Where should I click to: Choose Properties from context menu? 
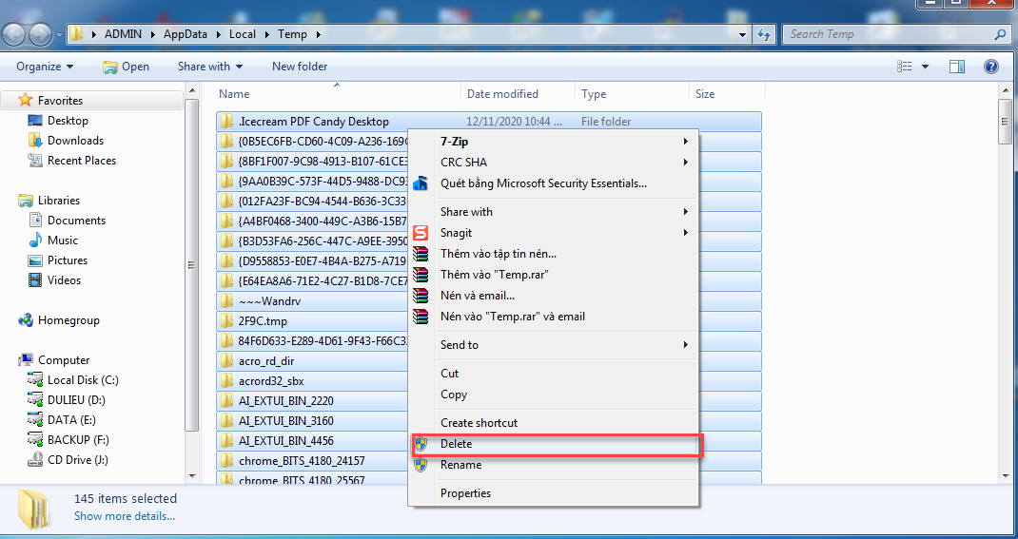click(553, 493)
